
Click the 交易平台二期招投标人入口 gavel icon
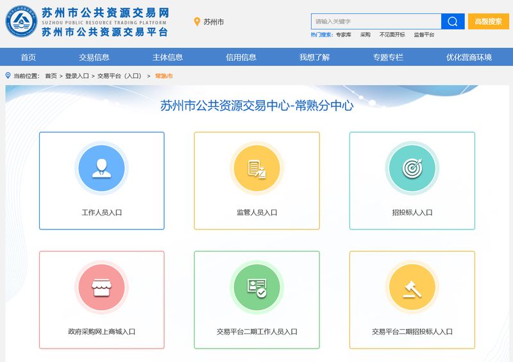pos(412,288)
